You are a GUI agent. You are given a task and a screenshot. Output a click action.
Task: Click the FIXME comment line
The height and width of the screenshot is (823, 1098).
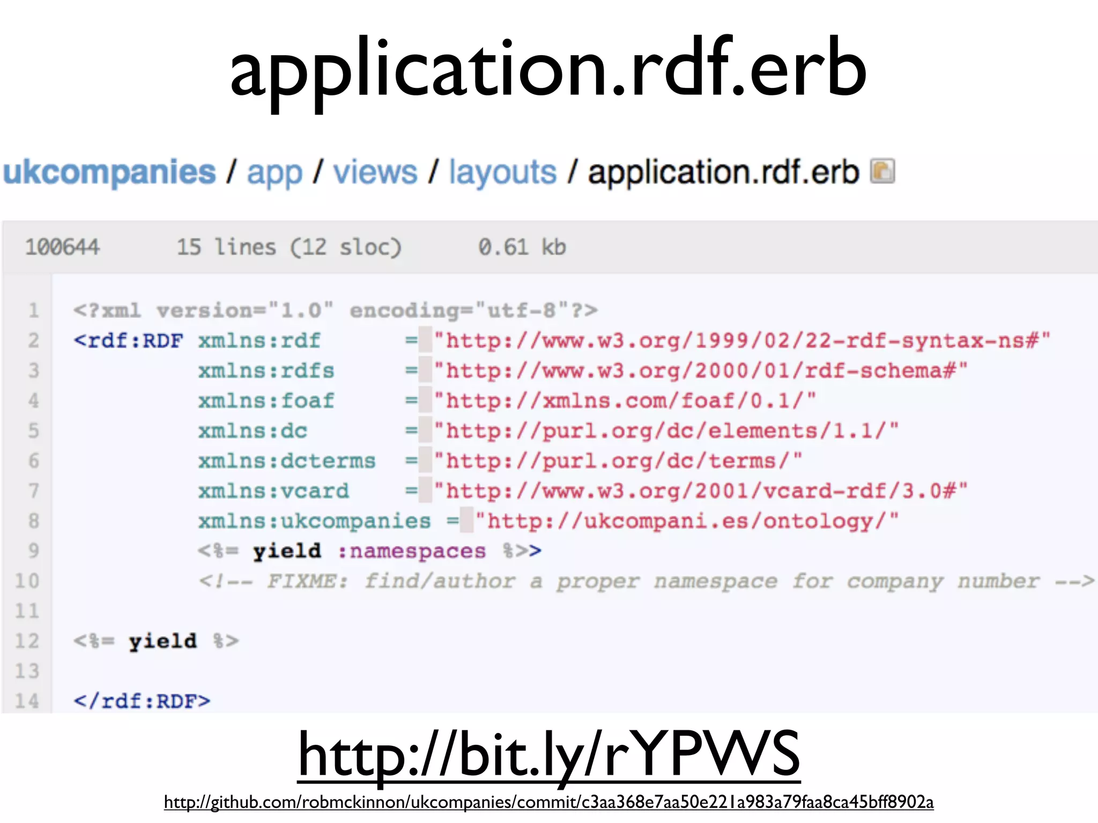[x=646, y=581]
